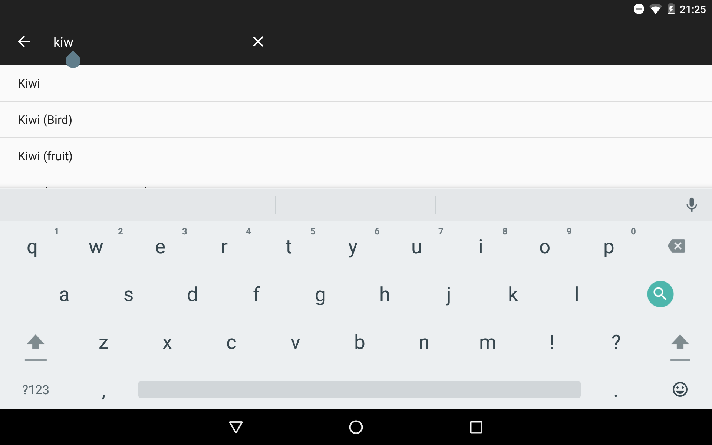
Task: Tap the space bar
Action: tap(359, 389)
